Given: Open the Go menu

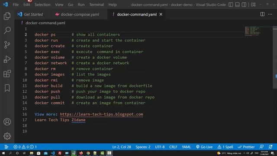Looking at the screenshot, I should click(x=71, y=5).
